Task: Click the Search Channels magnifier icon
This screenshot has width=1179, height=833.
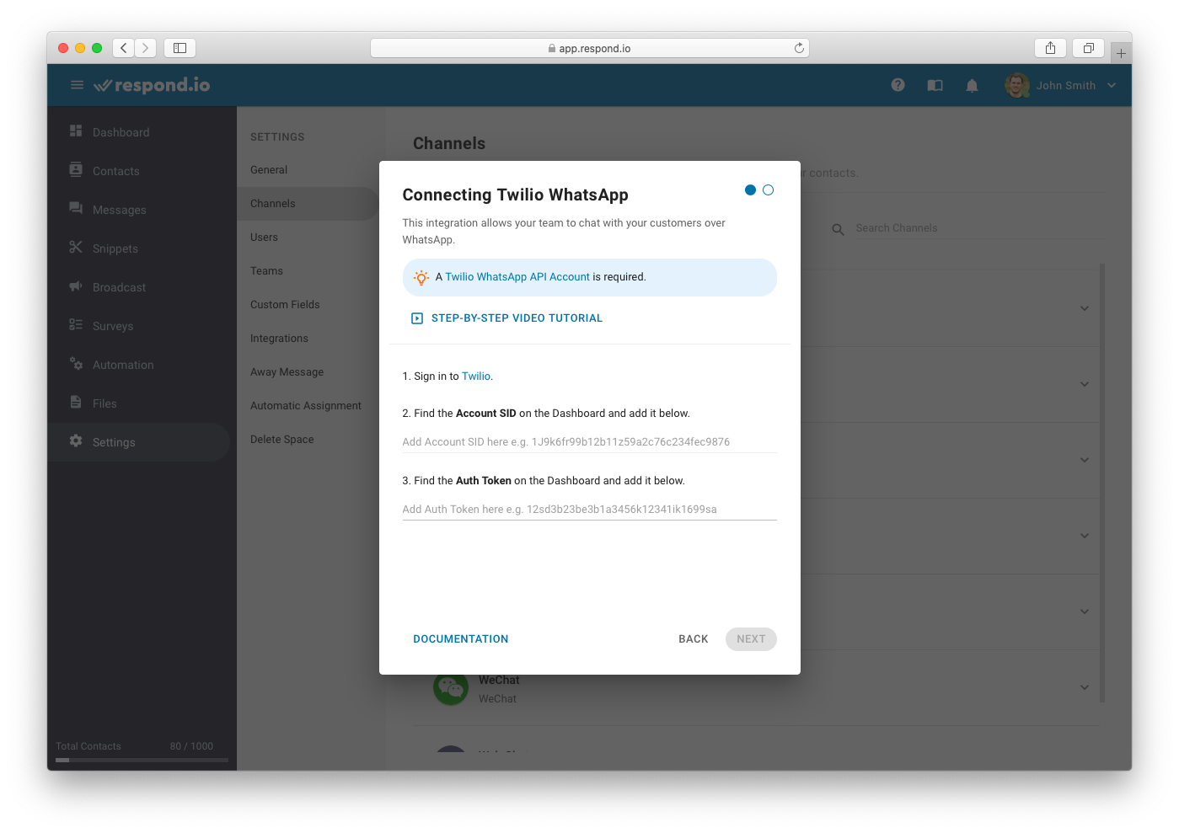Action: pyautogui.click(x=838, y=229)
